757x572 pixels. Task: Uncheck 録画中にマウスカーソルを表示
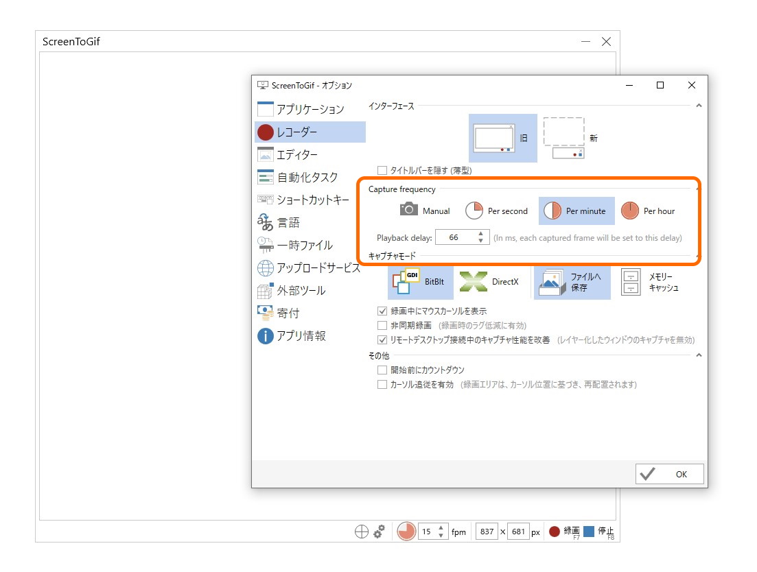[x=382, y=311]
